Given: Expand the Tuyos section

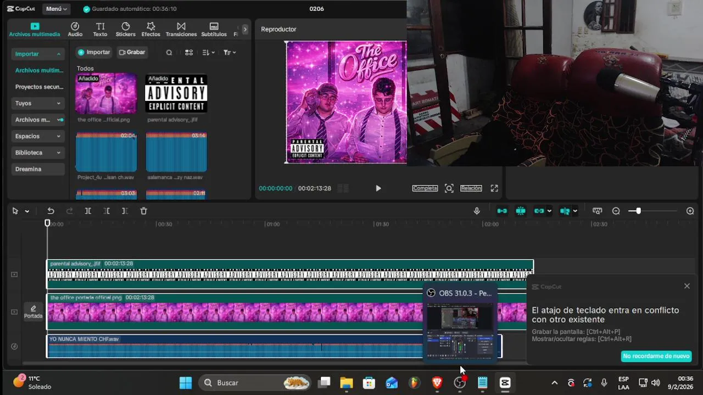Looking at the screenshot, I should coord(37,103).
